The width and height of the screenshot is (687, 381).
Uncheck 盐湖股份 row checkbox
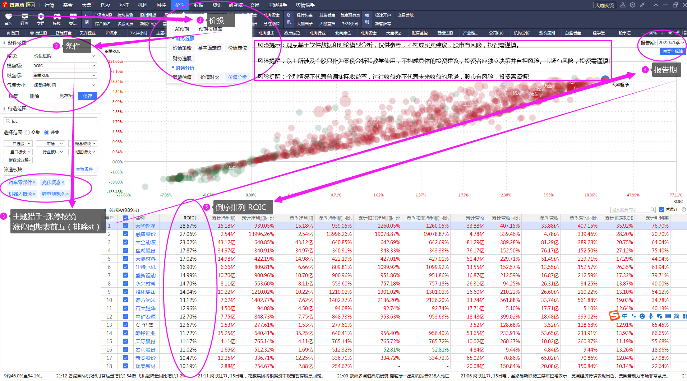[125, 251]
